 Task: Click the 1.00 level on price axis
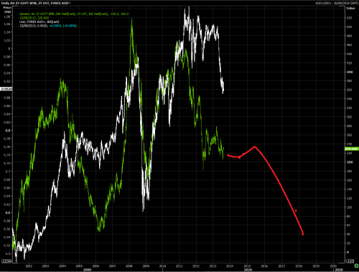pos(9,49)
